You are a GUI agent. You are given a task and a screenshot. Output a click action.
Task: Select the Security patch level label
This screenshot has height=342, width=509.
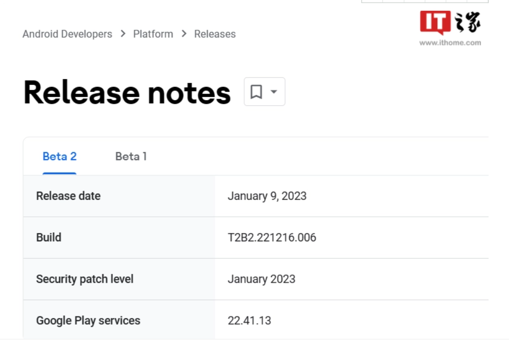pyautogui.click(x=85, y=279)
